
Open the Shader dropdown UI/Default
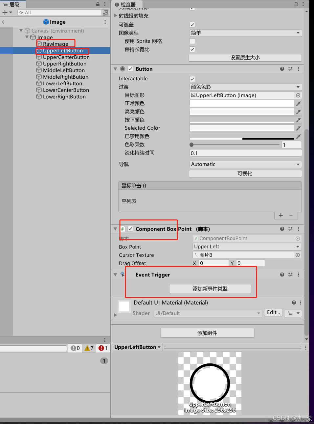coord(208,313)
